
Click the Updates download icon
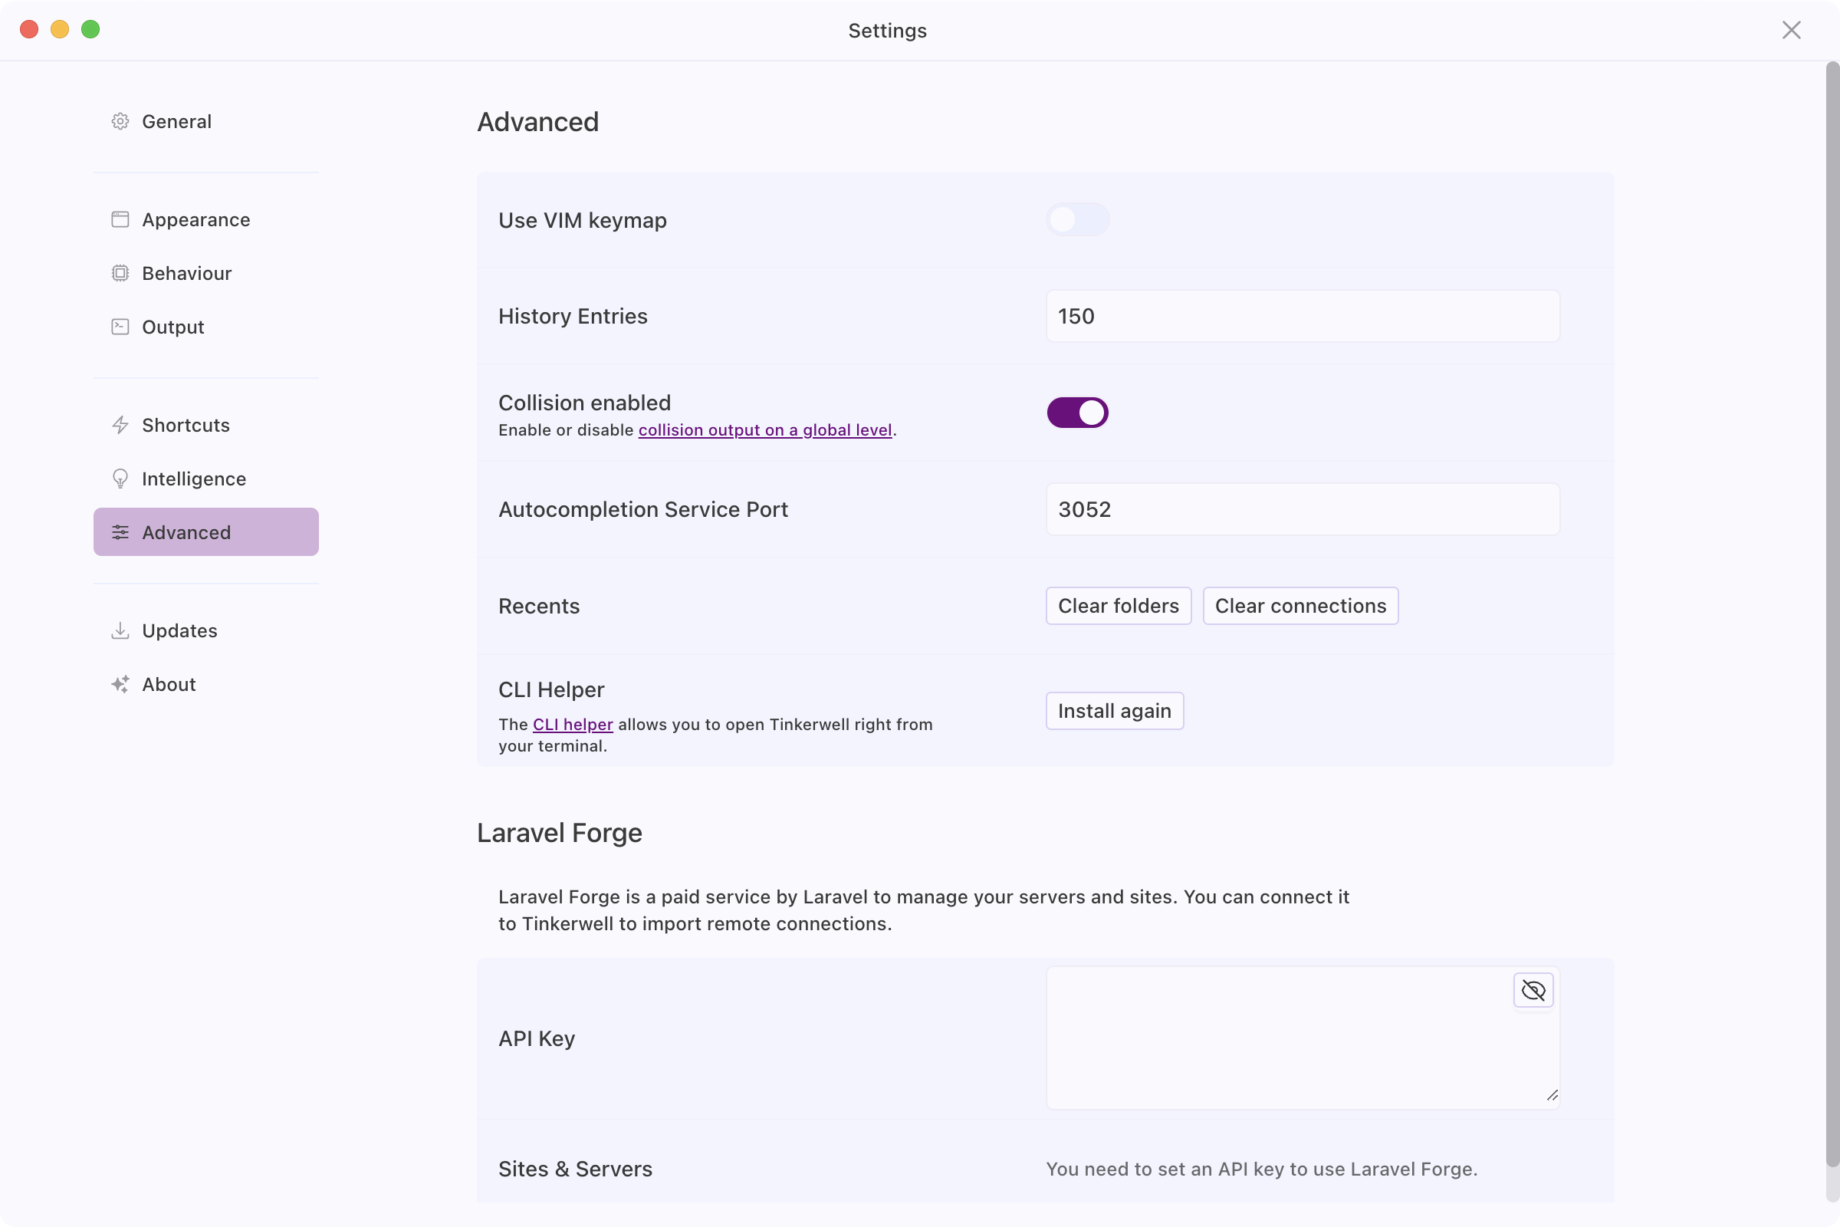coord(120,630)
